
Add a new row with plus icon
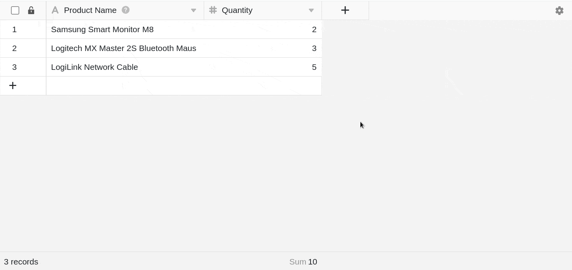click(13, 86)
